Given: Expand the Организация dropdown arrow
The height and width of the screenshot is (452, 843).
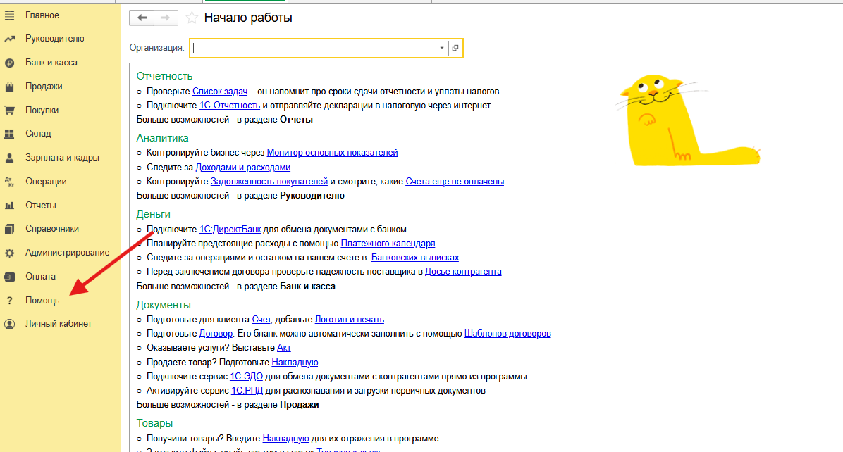Looking at the screenshot, I should (442, 48).
